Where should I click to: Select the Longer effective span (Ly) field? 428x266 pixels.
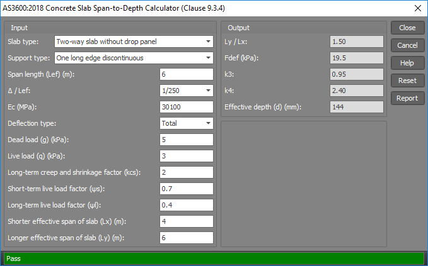(187, 238)
